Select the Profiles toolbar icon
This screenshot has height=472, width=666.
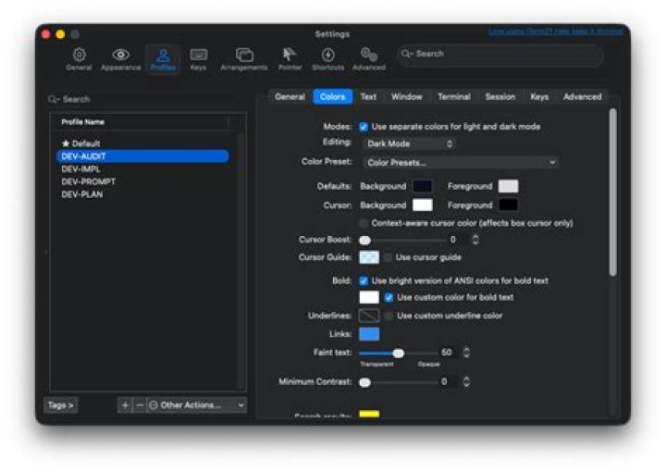(163, 58)
